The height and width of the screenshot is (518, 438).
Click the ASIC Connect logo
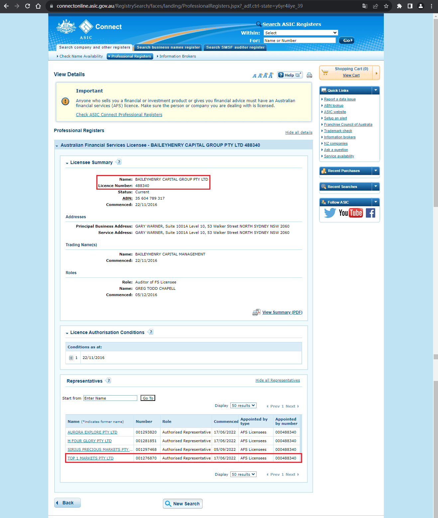tap(89, 29)
